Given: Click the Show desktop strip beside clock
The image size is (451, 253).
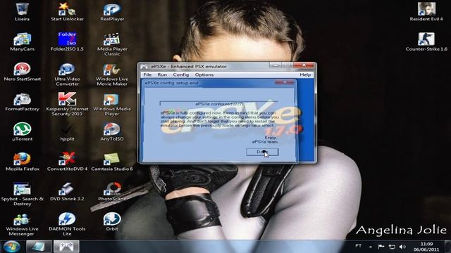Looking at the screenshot, I should click(447, 247).
